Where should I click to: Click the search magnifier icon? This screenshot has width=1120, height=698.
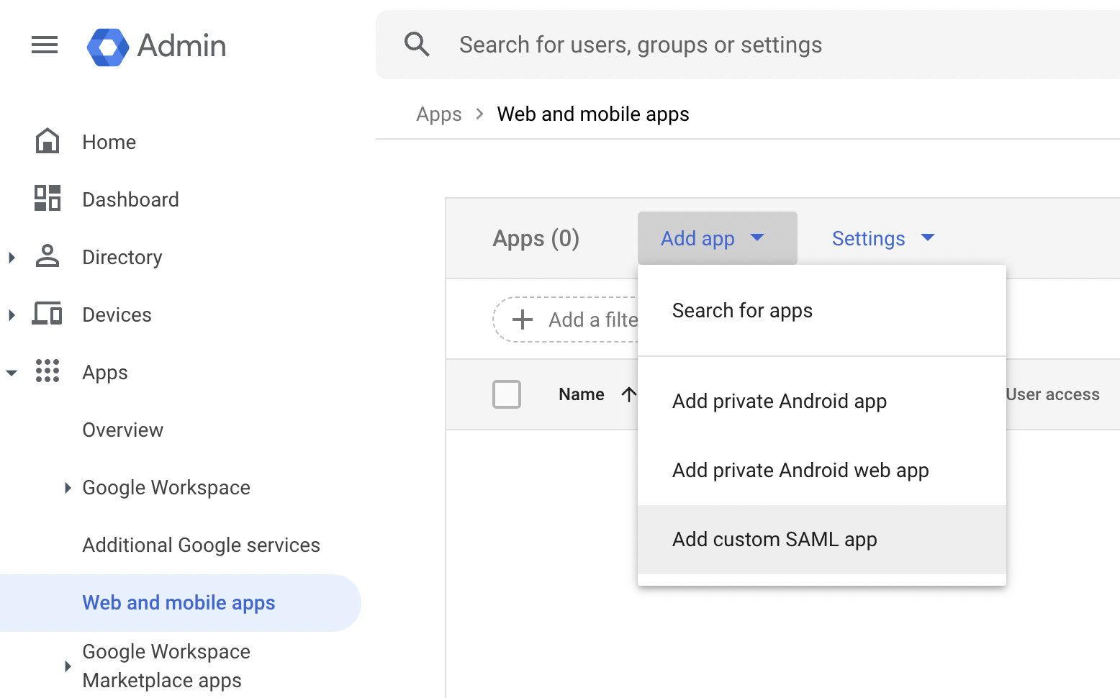click(417, 44)
